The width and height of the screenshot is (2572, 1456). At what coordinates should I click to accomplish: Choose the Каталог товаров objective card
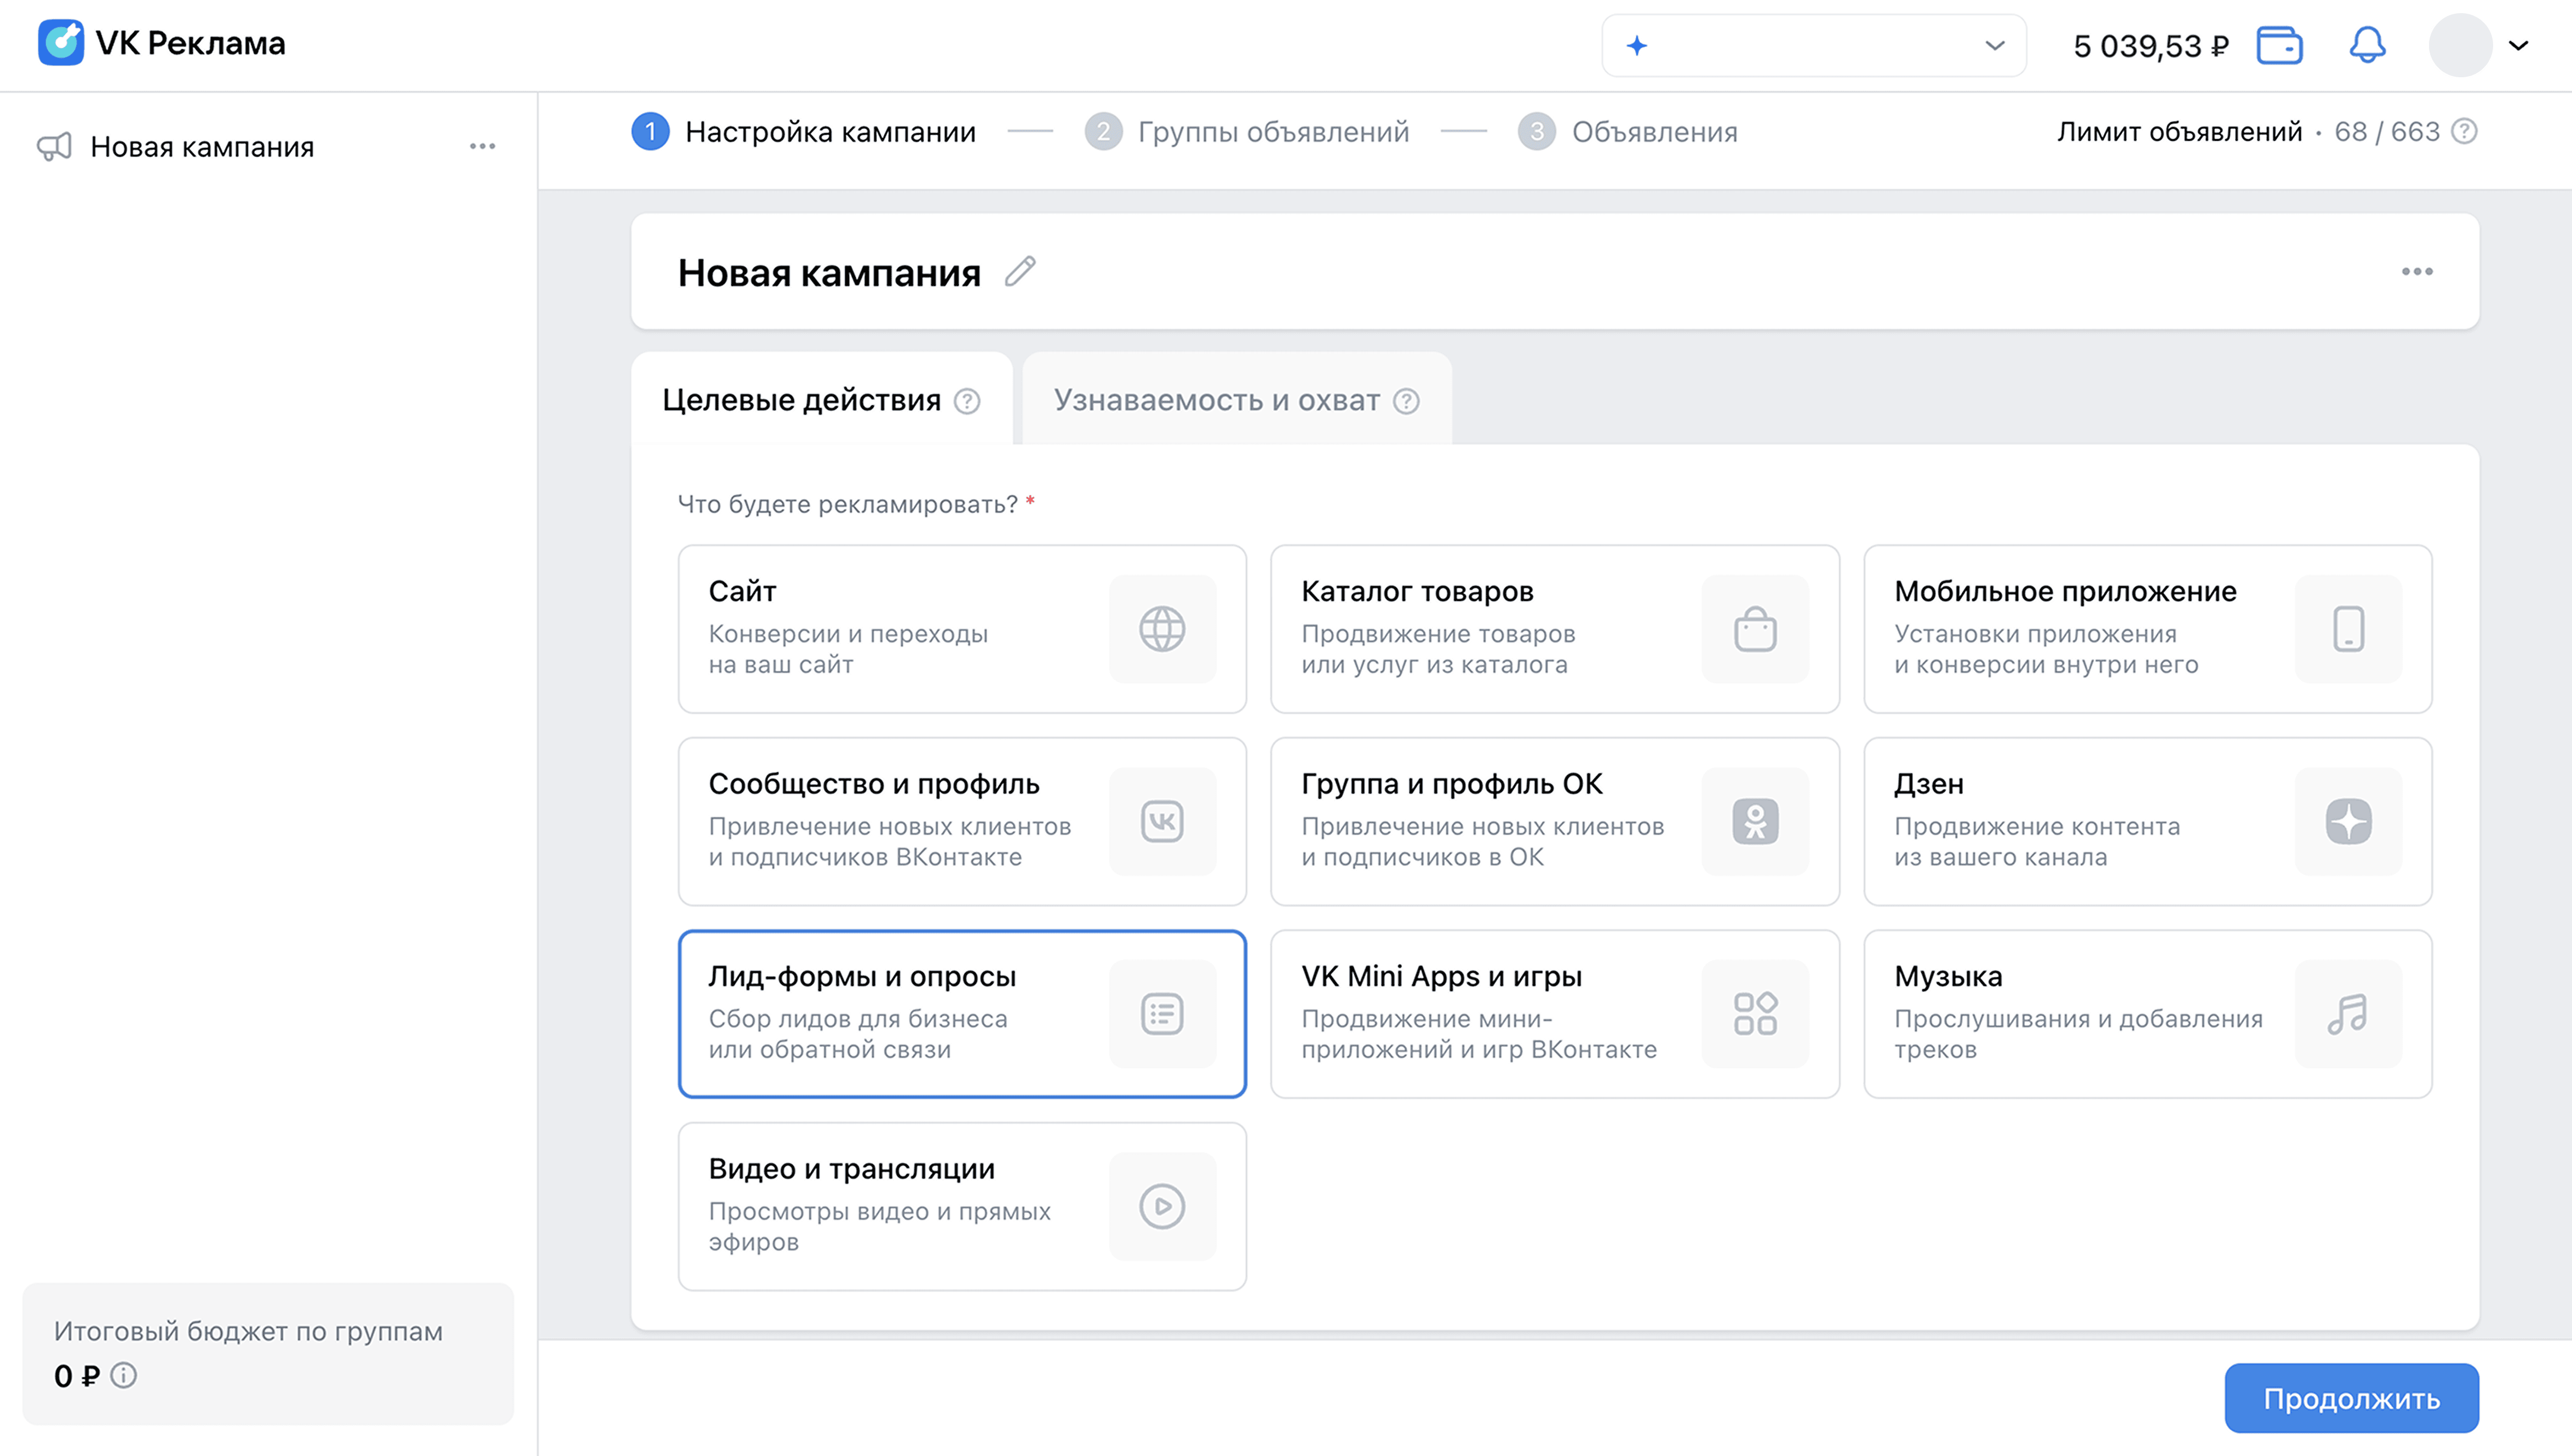[1554, 629]
